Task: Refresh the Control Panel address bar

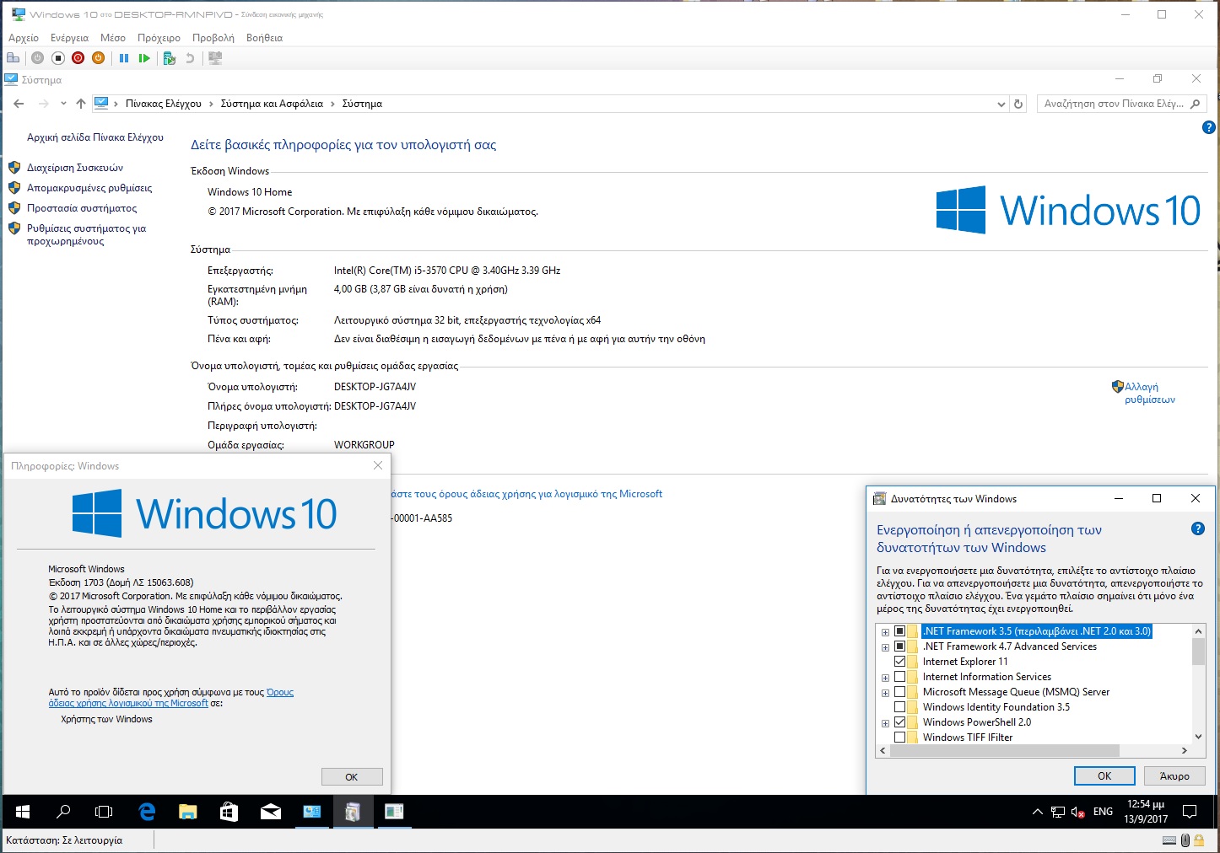Action: 1018,104
